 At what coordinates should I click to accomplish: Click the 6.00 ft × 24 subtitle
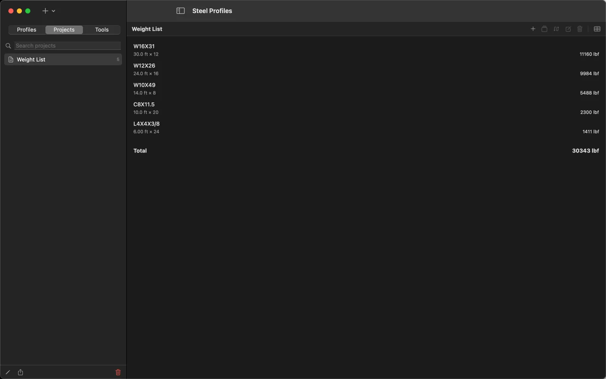[146, 132]
